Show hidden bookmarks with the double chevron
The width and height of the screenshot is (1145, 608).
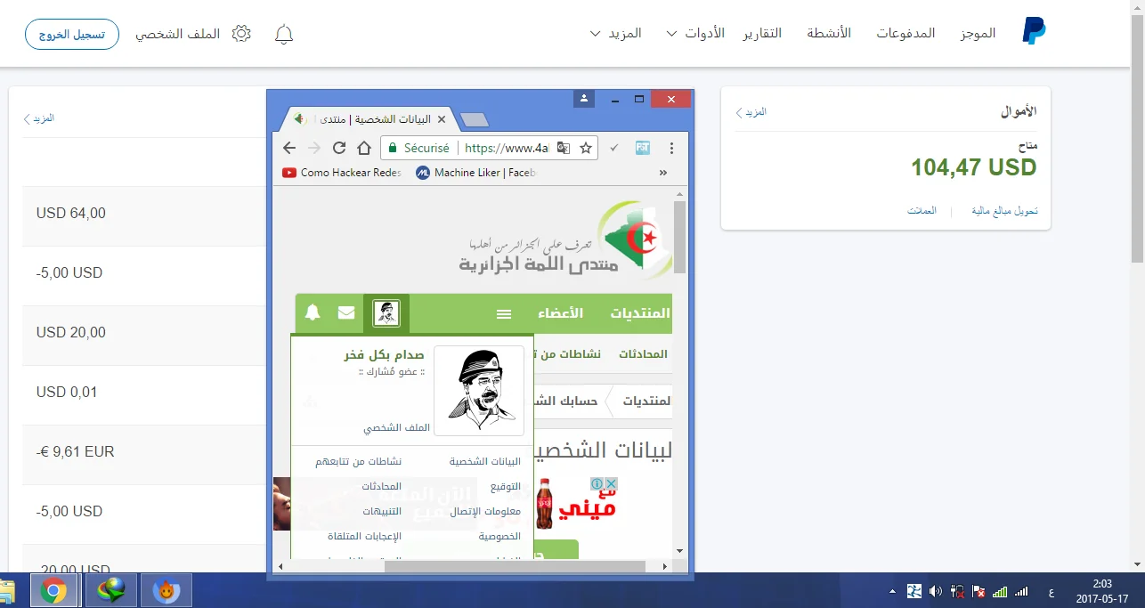[662, 173]
